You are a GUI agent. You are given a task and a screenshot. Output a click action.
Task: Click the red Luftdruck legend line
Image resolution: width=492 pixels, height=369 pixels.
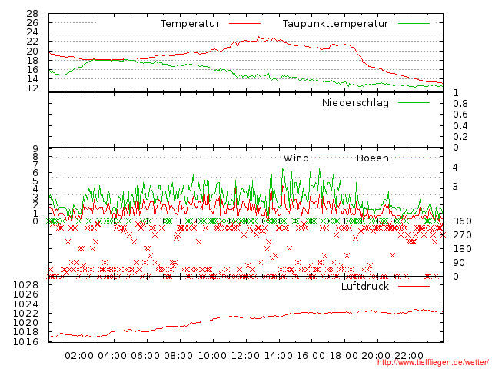coord(414,286)
